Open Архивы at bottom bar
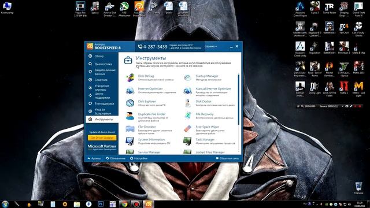The image size is (370, 208). (94, 158)
